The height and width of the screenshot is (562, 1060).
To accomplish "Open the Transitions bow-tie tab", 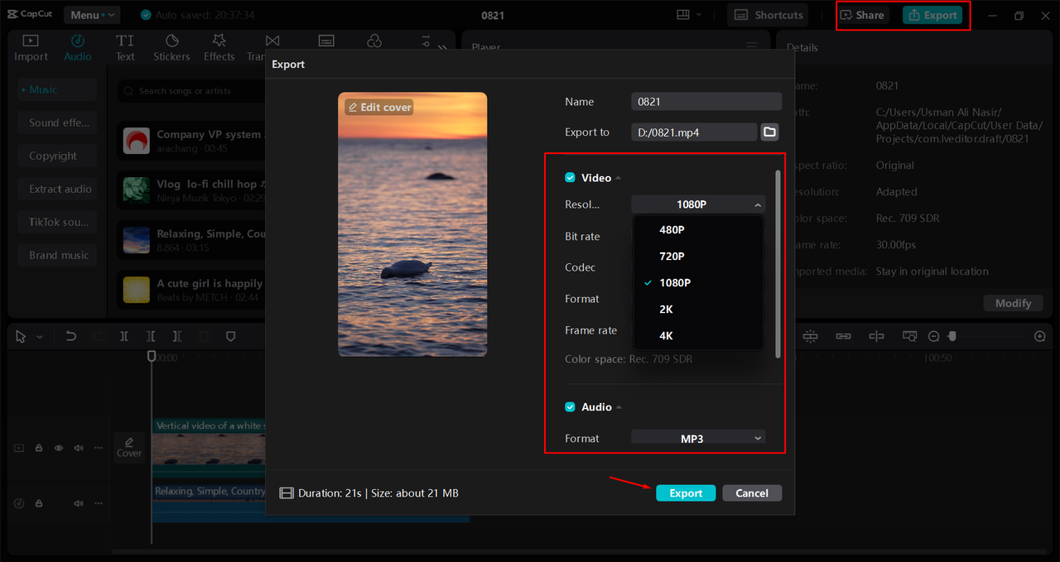I will point(272,41).
